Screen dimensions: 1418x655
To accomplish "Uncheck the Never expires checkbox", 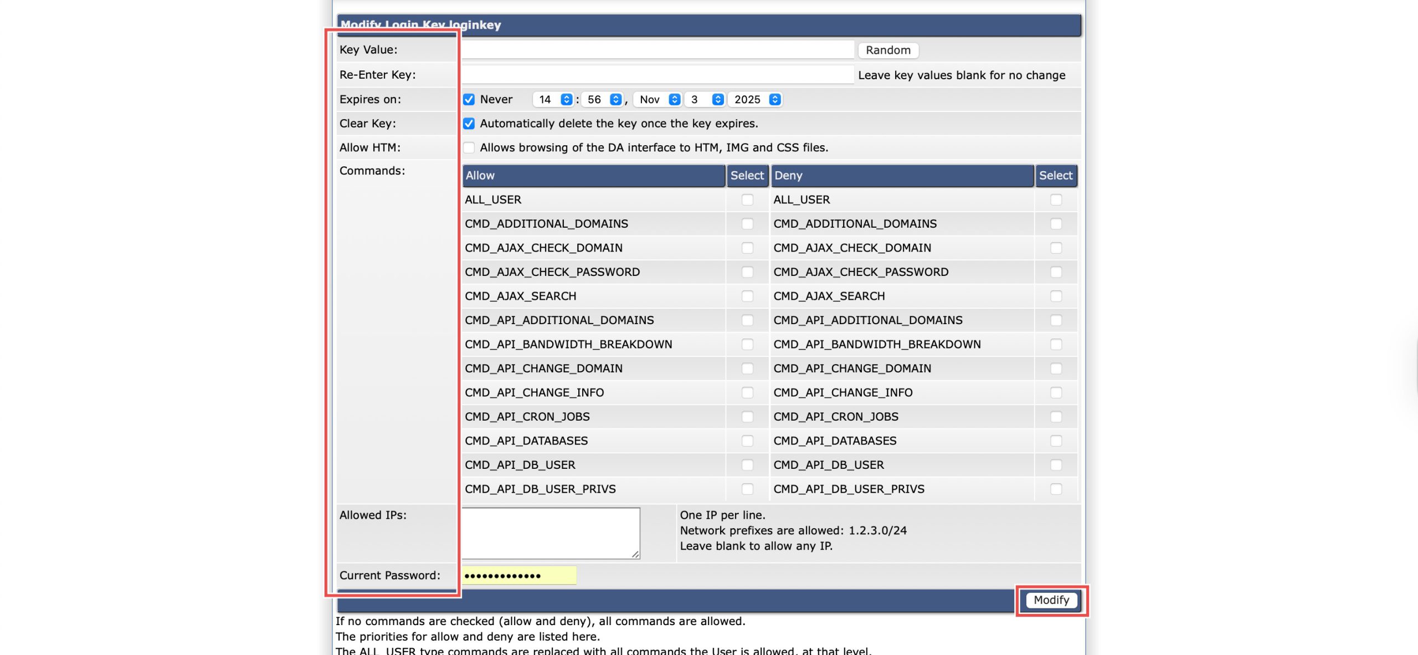I will [x=469, y=99].
